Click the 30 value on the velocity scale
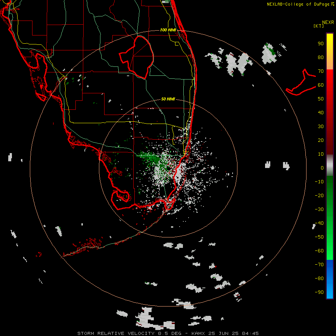The height and width of the screenshot is (336, 336). tap(321, 127)
